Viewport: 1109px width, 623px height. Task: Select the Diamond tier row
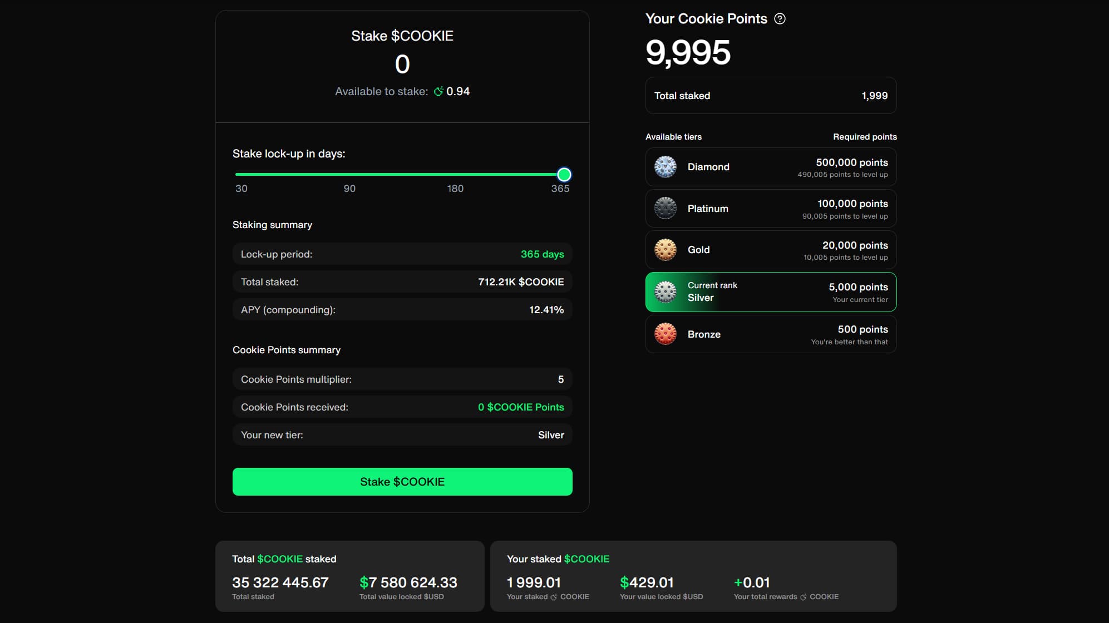(x=771, y=167)
